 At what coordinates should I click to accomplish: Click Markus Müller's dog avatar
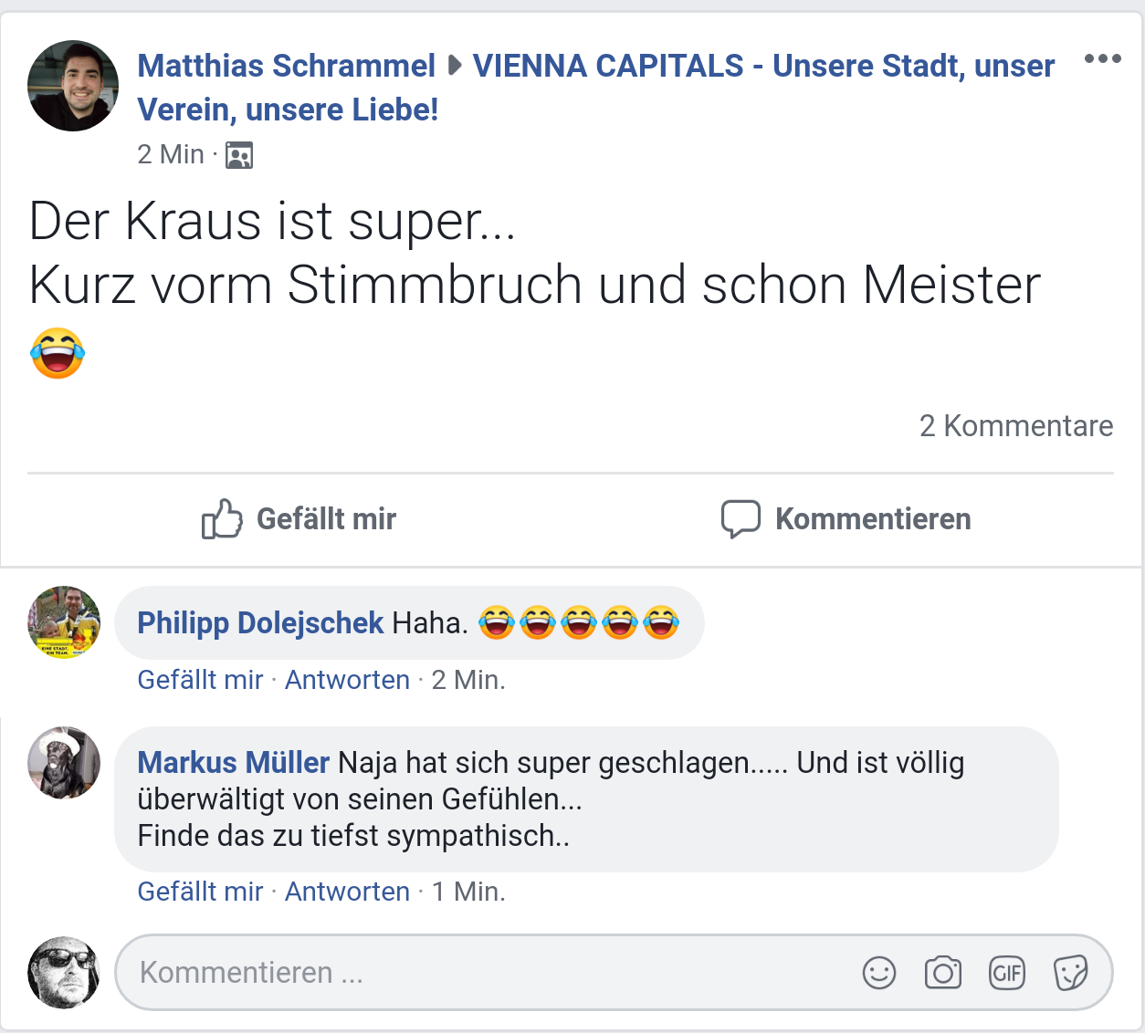(64, 763)
